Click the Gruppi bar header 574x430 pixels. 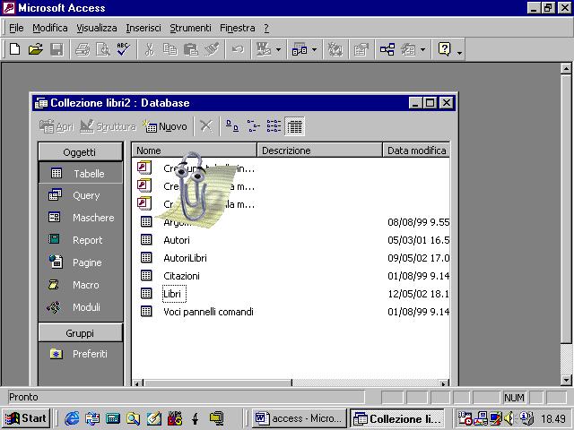80,333
